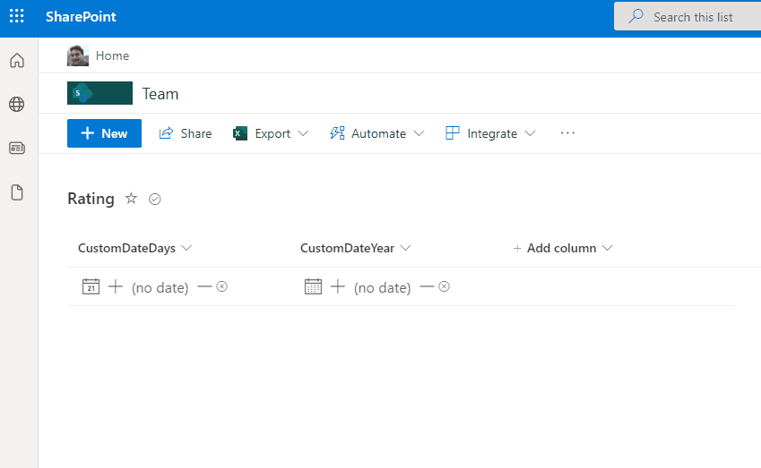Screen dimensions: 761x468
Task: Click minus icon in CustomDateDays cell
Action: point(204,287)
